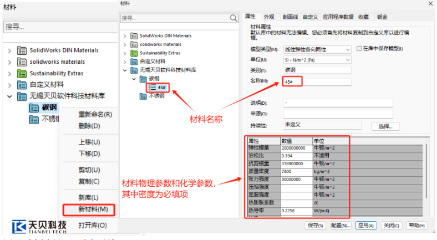The width and height of the screenshot is (437, 240).
Task: Enable the 在库中保存模型 checkbox
Action: click(359, 49)
